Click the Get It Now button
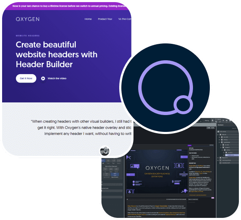Image resolution: width=241 pixels, height=220 pixels. (26, 78)
